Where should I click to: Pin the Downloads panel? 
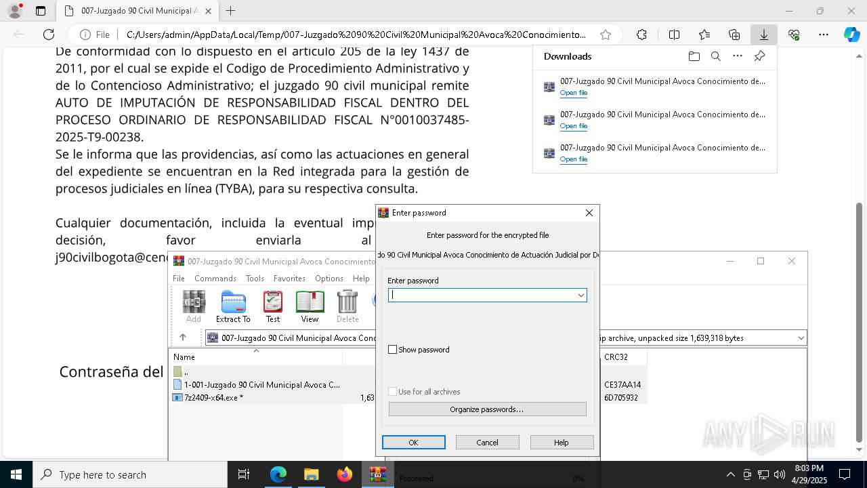759,56
